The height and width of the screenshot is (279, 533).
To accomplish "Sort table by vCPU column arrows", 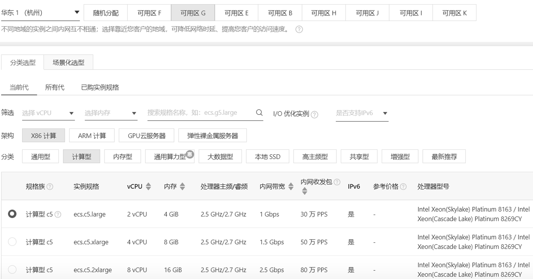I will click(x=148, y=186).
